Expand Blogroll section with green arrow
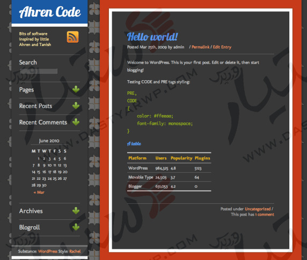307x260 pixels. pyautogui.click(x=76, y=227)
